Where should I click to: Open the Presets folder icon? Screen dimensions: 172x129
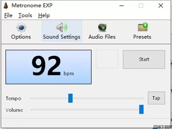click(x=142, y=27)
